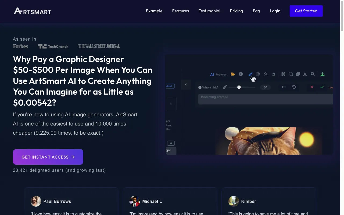Click Michael L avatar
Viewport: 344px width, 215px height.
(x=135, y=201)
